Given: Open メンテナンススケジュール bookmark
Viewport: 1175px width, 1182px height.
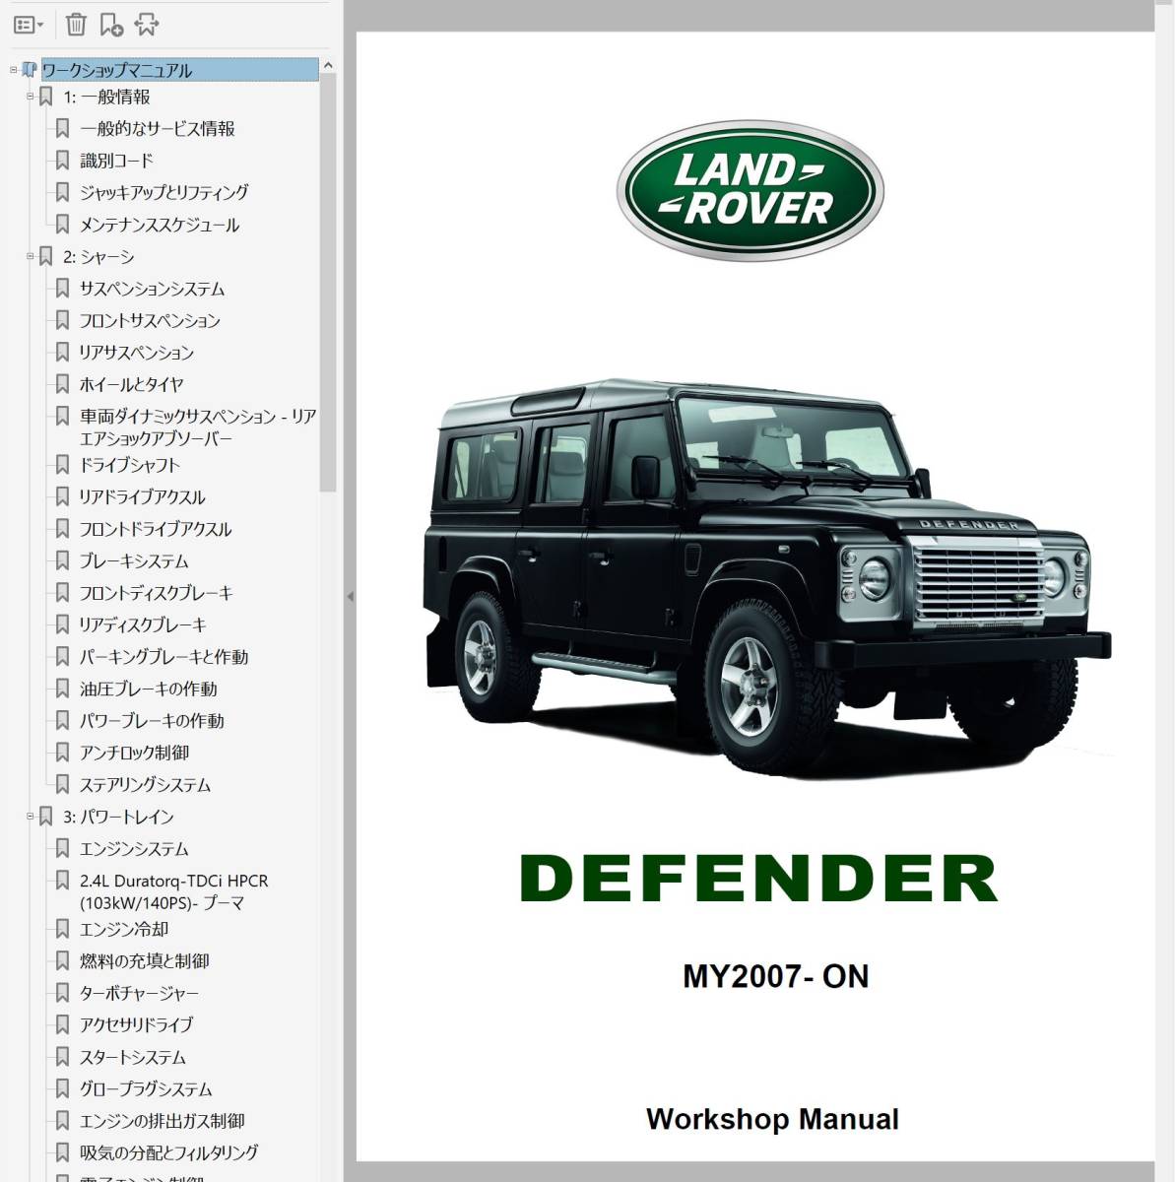Looking at the screenshot, I should 160,225.
